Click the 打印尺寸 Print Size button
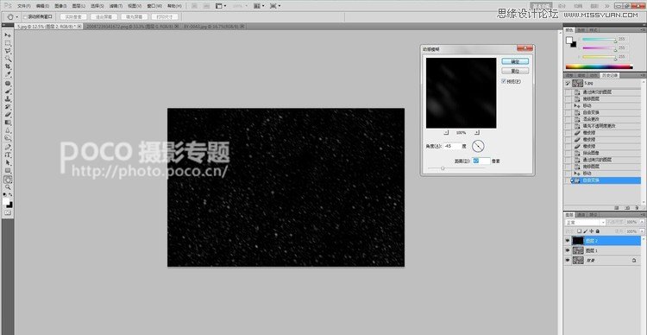 tap(164, 17)
